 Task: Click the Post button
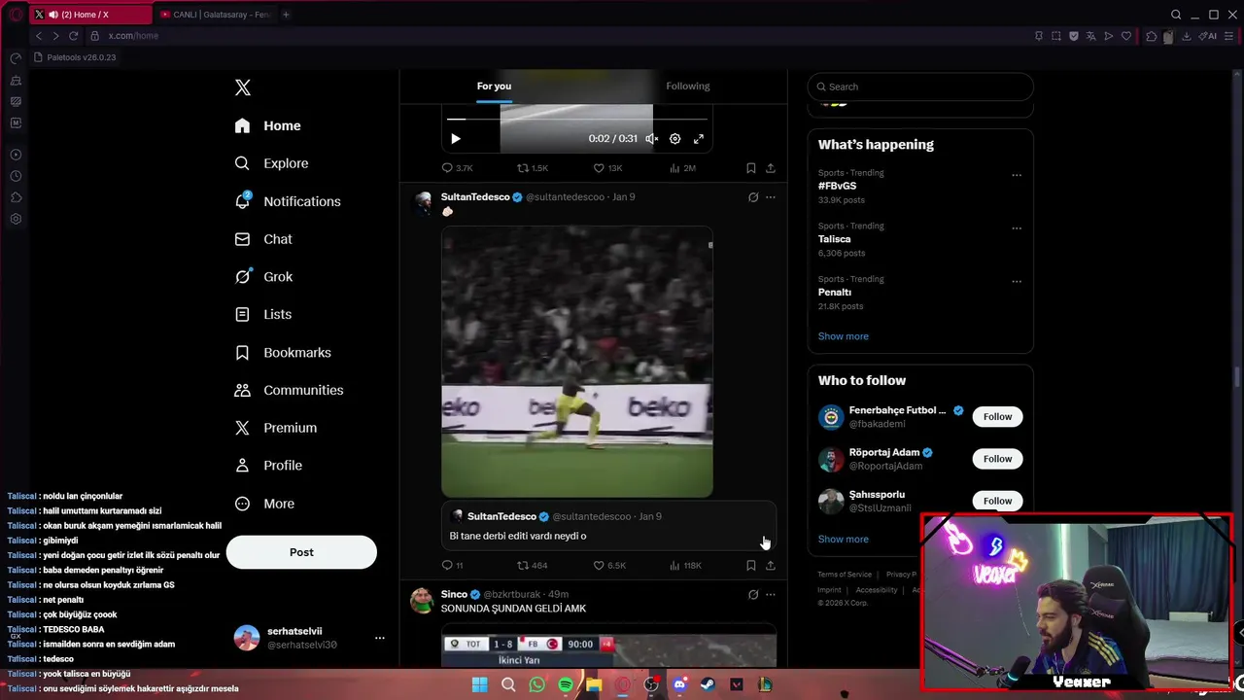tap(301, 552)
